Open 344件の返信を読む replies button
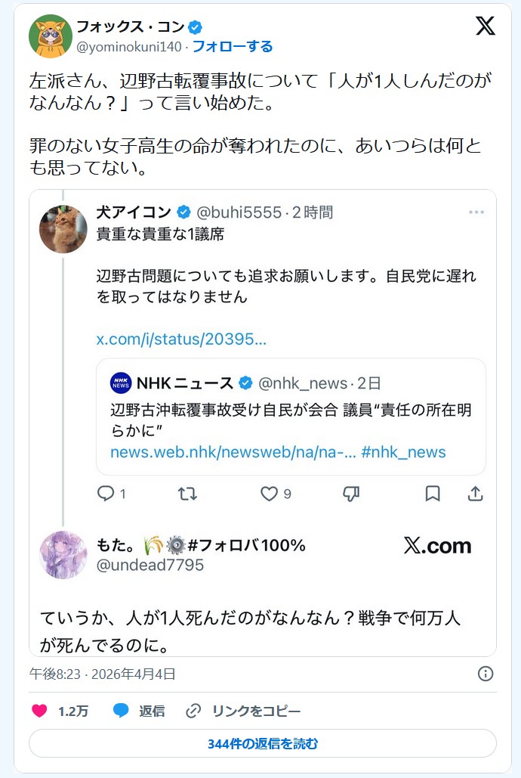Viewport: 521px width, 778px height. [x=263, y=744]
